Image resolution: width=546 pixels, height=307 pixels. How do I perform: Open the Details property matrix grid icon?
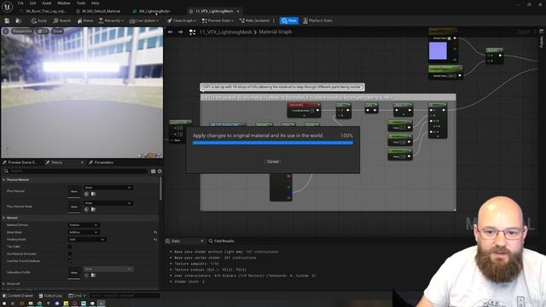[x=153, y=171]
